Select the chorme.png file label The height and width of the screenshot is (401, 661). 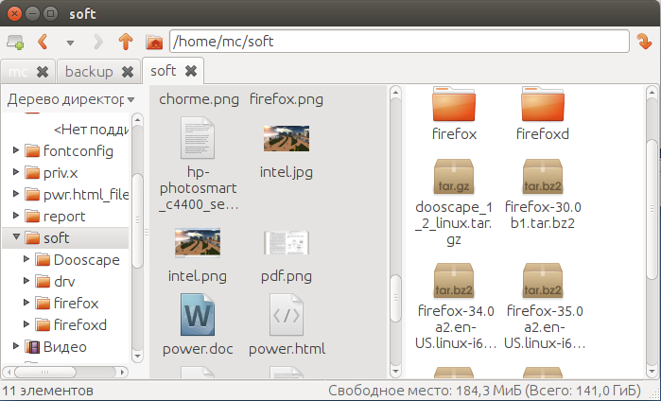tap(199, 99)
